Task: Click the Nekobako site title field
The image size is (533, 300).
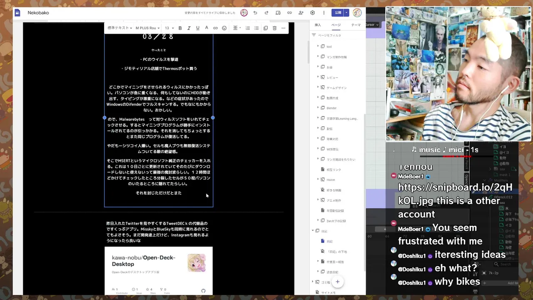Action: [x=38, y=13]
